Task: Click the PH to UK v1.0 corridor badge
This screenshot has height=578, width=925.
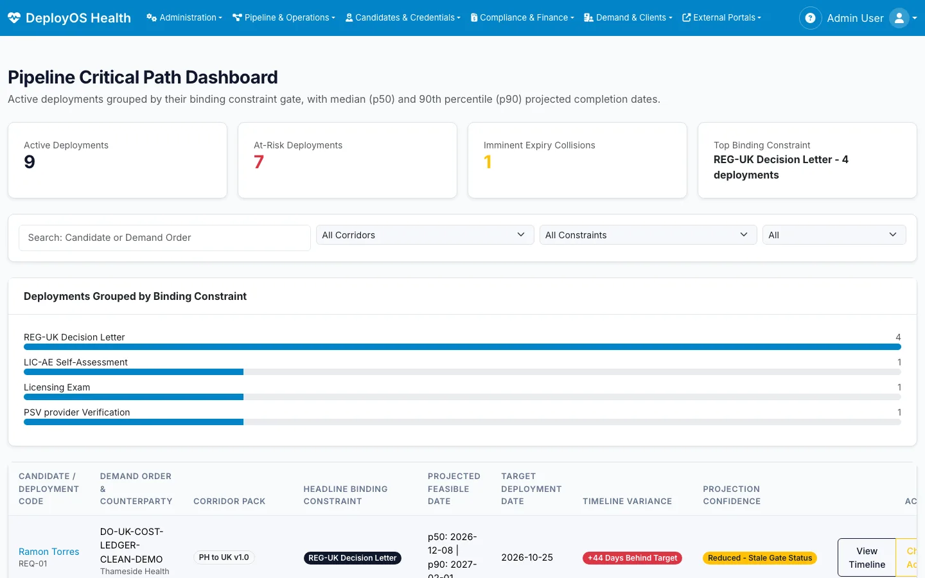Action: click(224, 557)
